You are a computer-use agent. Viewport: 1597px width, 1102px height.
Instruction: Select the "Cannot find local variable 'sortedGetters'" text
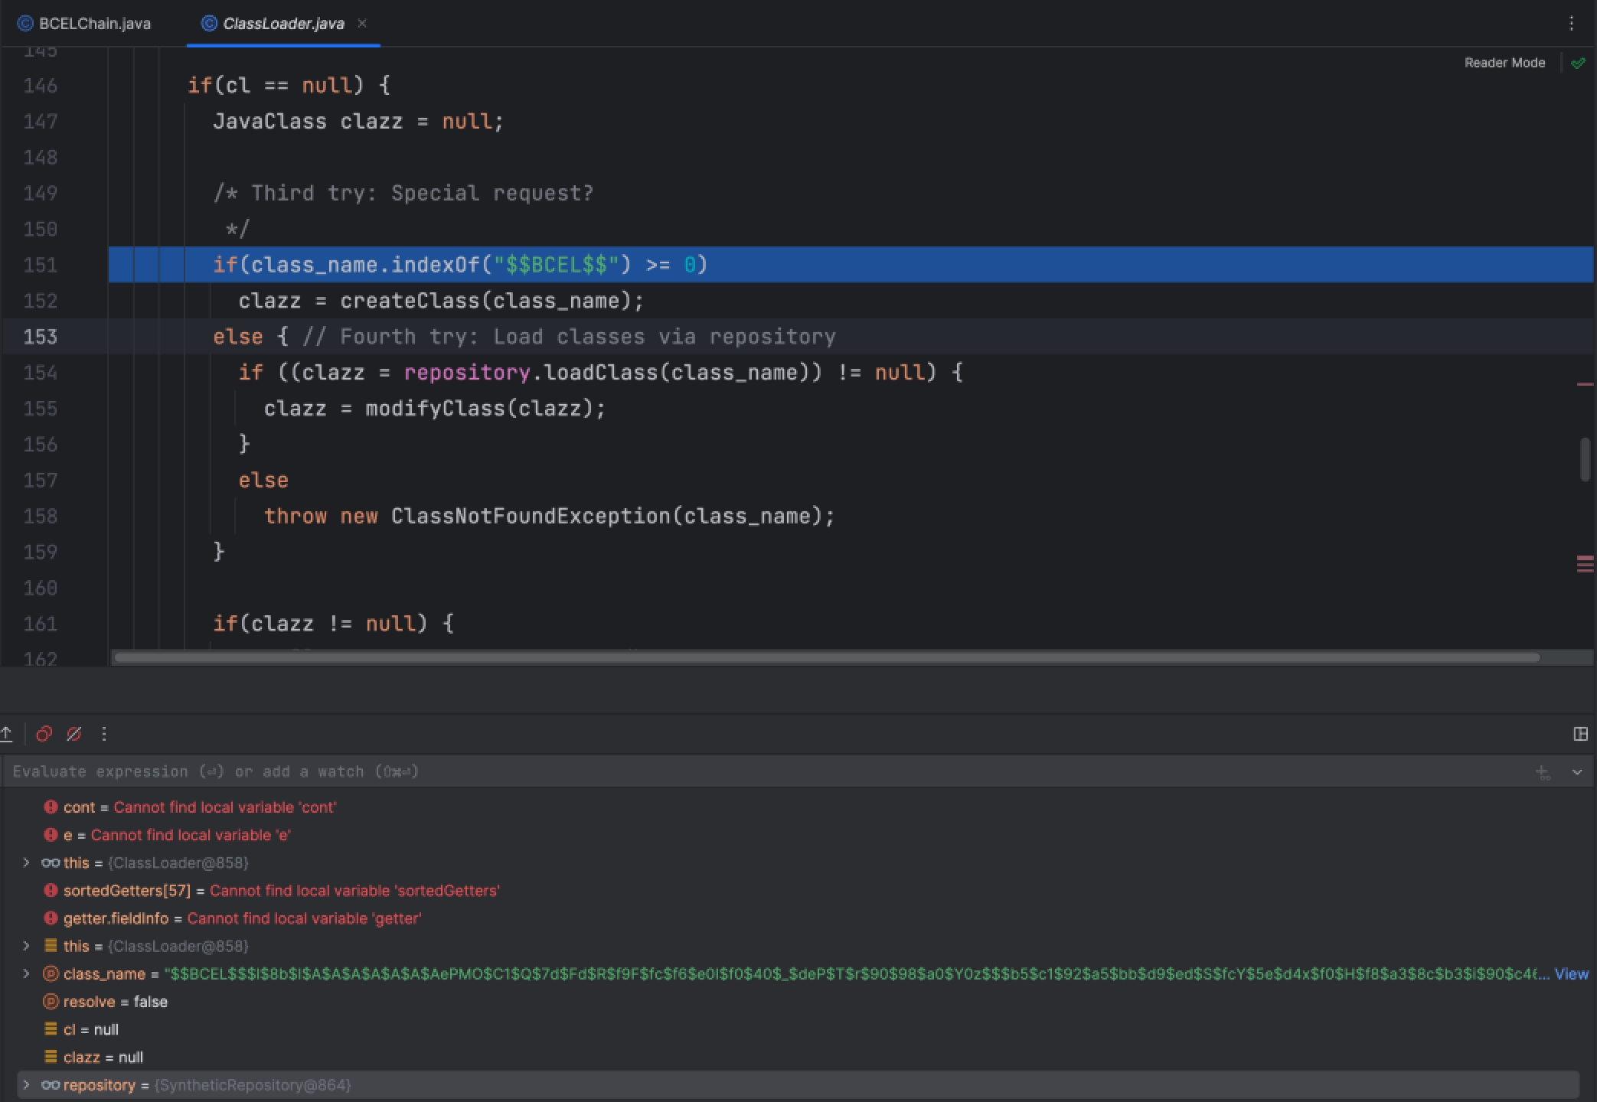pyautogui.click(x=354, y=891)
